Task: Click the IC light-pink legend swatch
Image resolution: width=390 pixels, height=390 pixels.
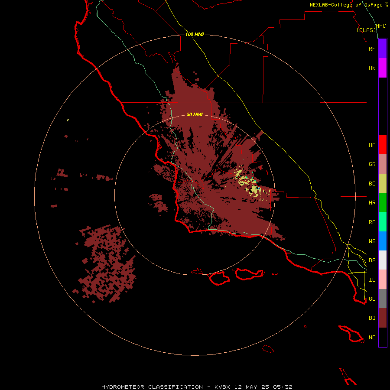Action: (x=383, y=279)
